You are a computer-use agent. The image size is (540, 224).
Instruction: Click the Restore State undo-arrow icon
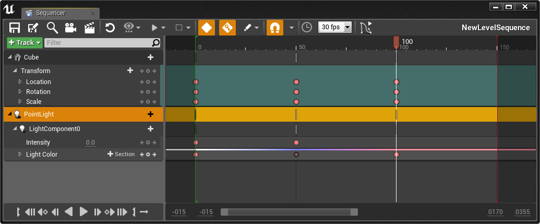(x=110, y=28)
